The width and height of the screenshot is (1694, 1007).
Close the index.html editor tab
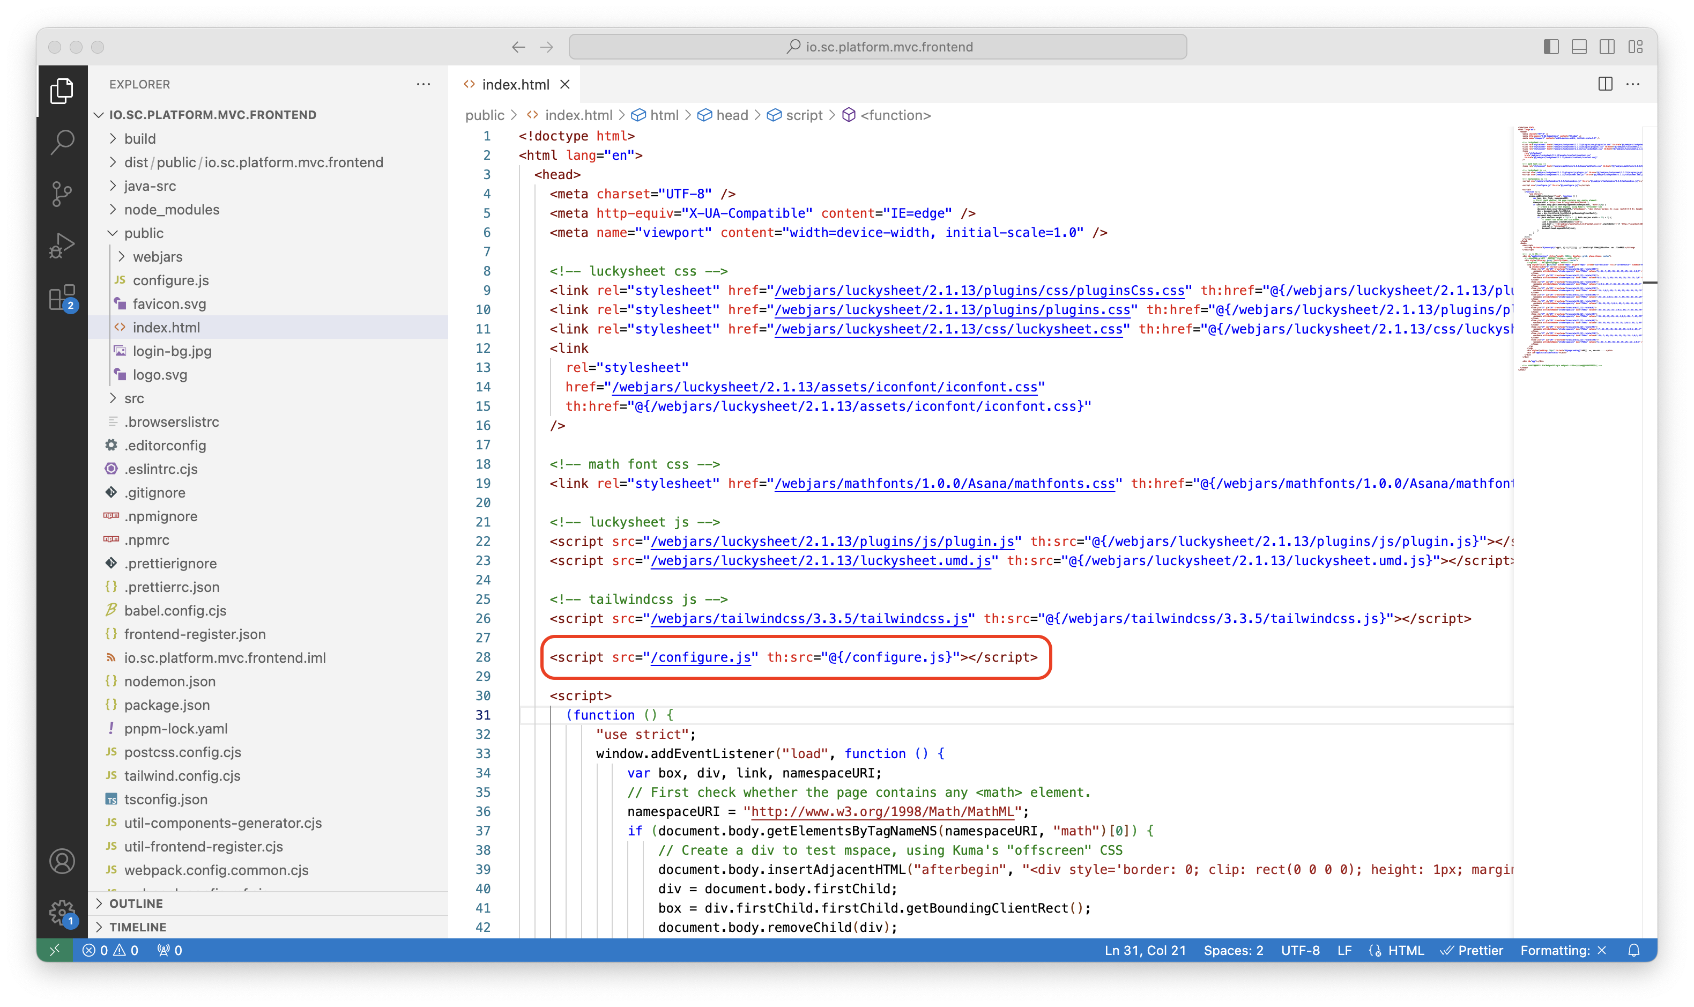564,84
